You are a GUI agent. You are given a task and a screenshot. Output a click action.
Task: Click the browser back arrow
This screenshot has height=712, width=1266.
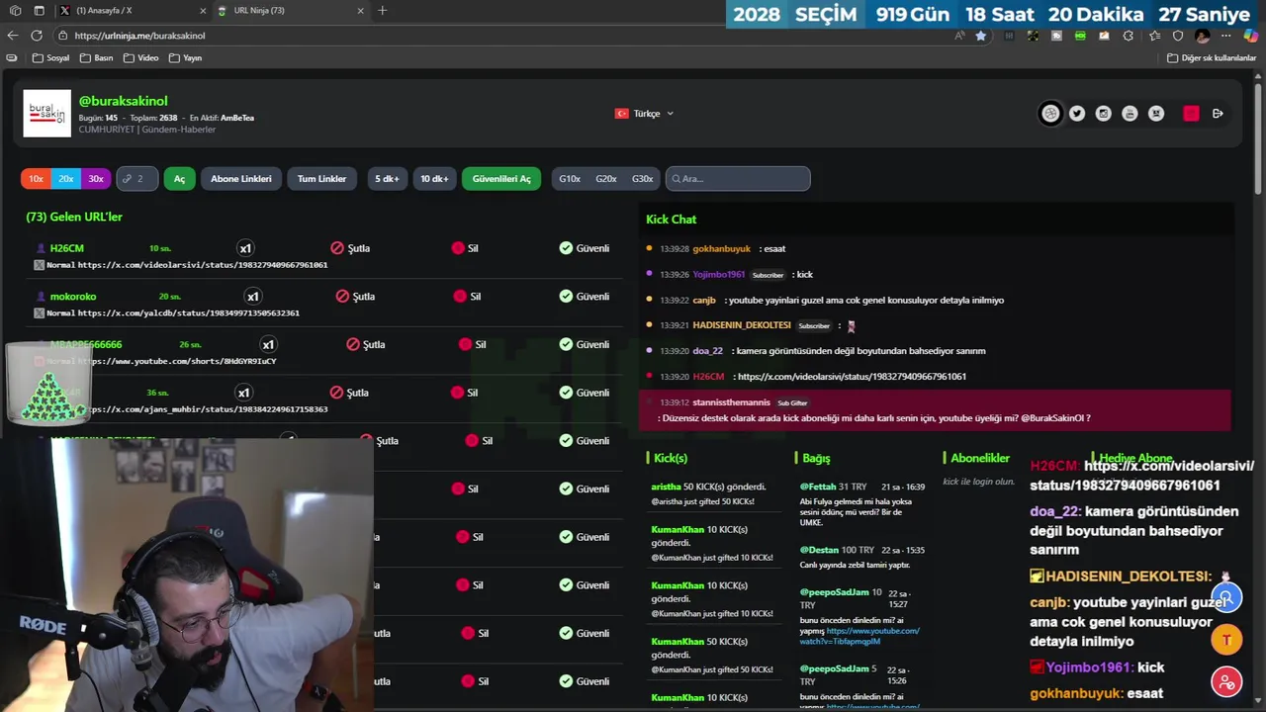(x=12, y=36)
